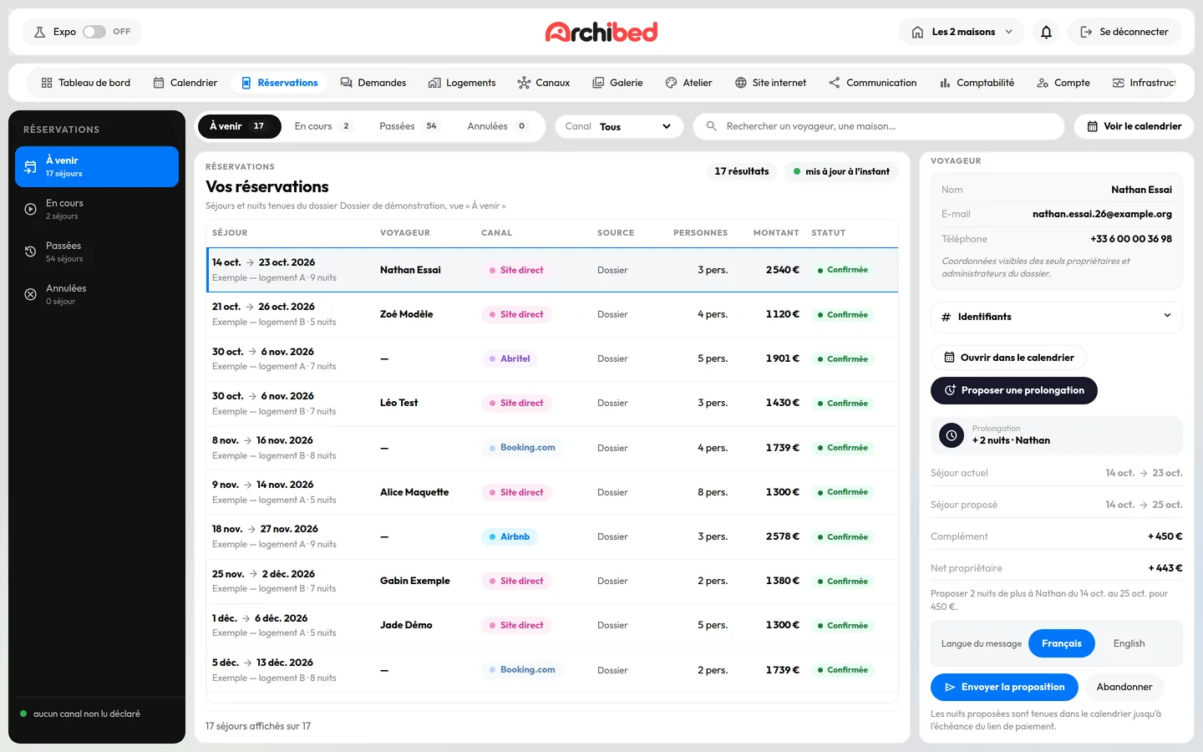Navigate to Logements

tap(462, 83)
